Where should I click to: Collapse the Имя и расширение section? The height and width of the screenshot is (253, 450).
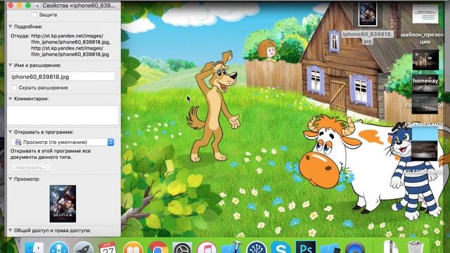pyautogui.click(x=11, y=65)
